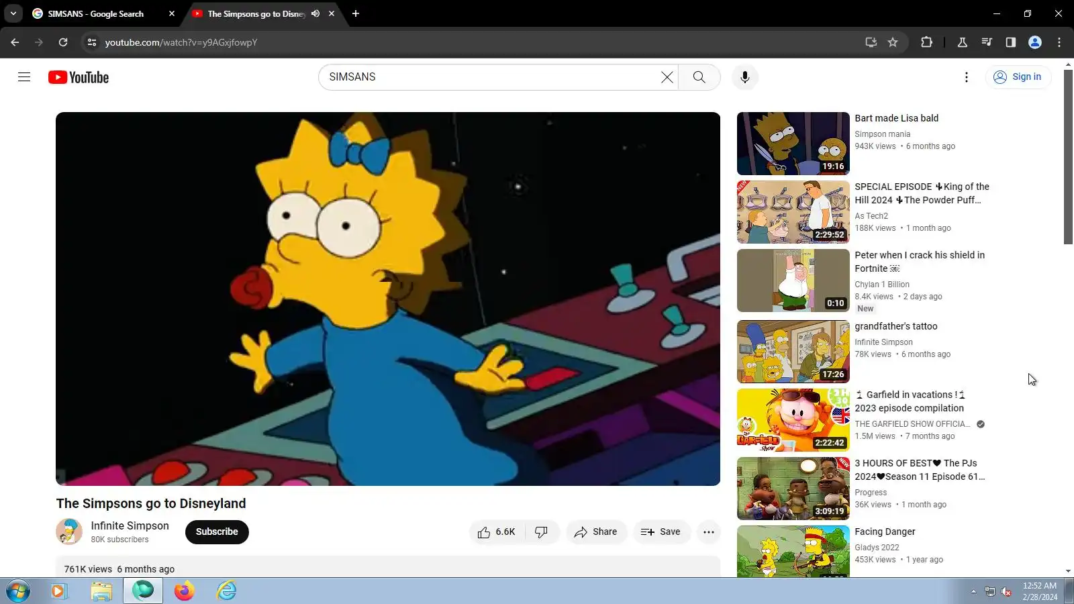Open a new browser tab

pyautogui.click(x=356, y=13)
